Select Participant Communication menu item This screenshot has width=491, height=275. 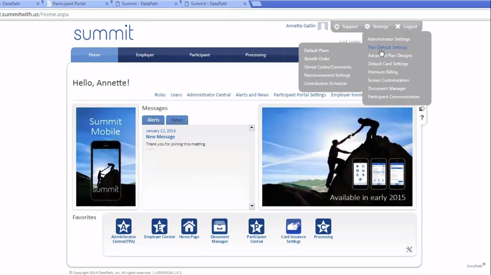[394, 97]
